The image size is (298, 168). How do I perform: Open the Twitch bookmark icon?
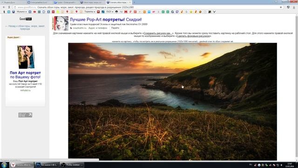point(177,12)
